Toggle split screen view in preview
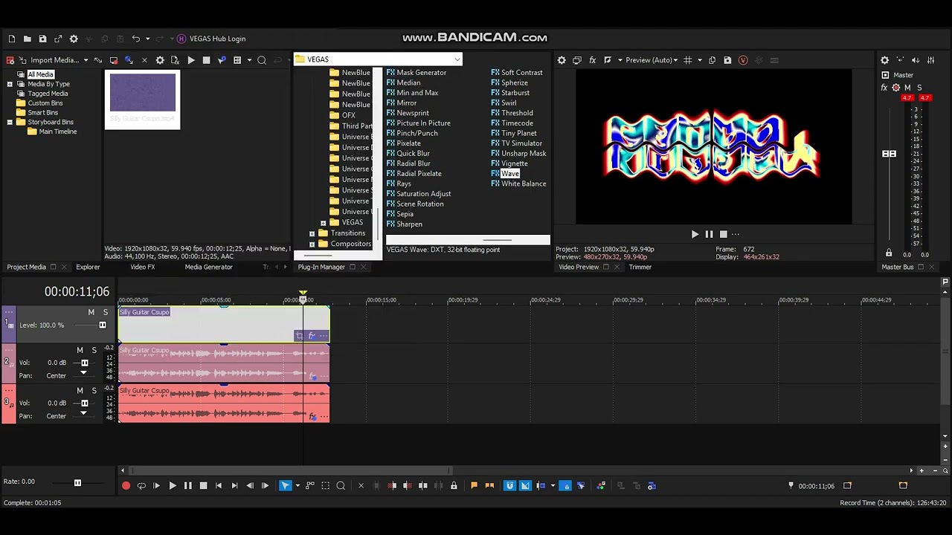The width and height of the screenshot is (952, 535). click(608, 60)
